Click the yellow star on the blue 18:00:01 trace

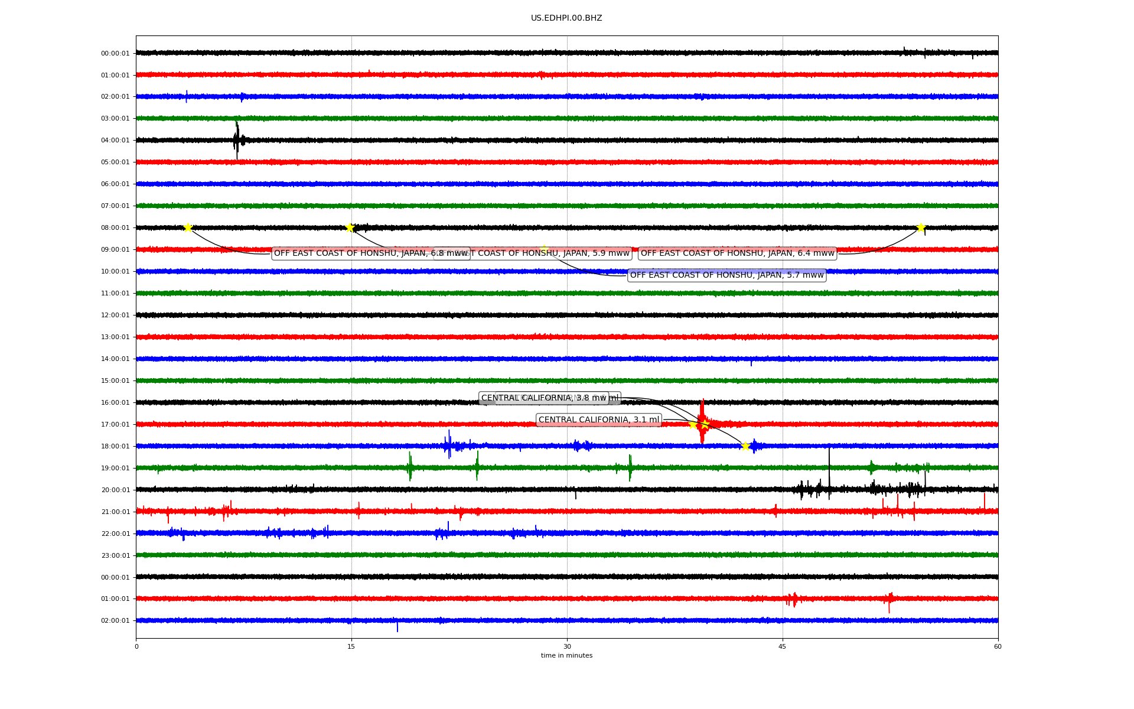click(745, 446)
